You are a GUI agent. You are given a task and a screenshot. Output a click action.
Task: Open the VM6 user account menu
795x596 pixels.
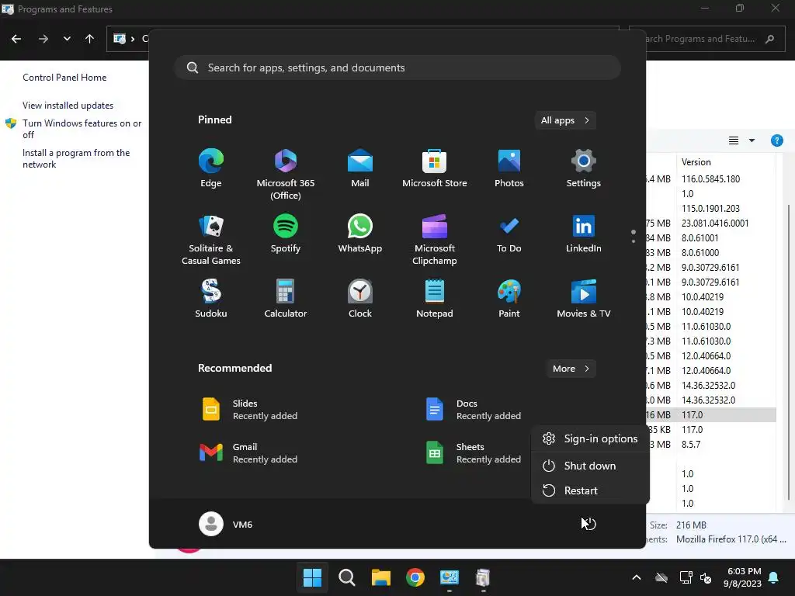click(x=226, y=524)
